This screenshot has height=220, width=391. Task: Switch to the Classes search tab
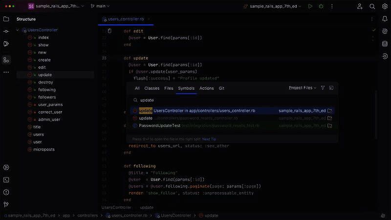click(152, 88)
